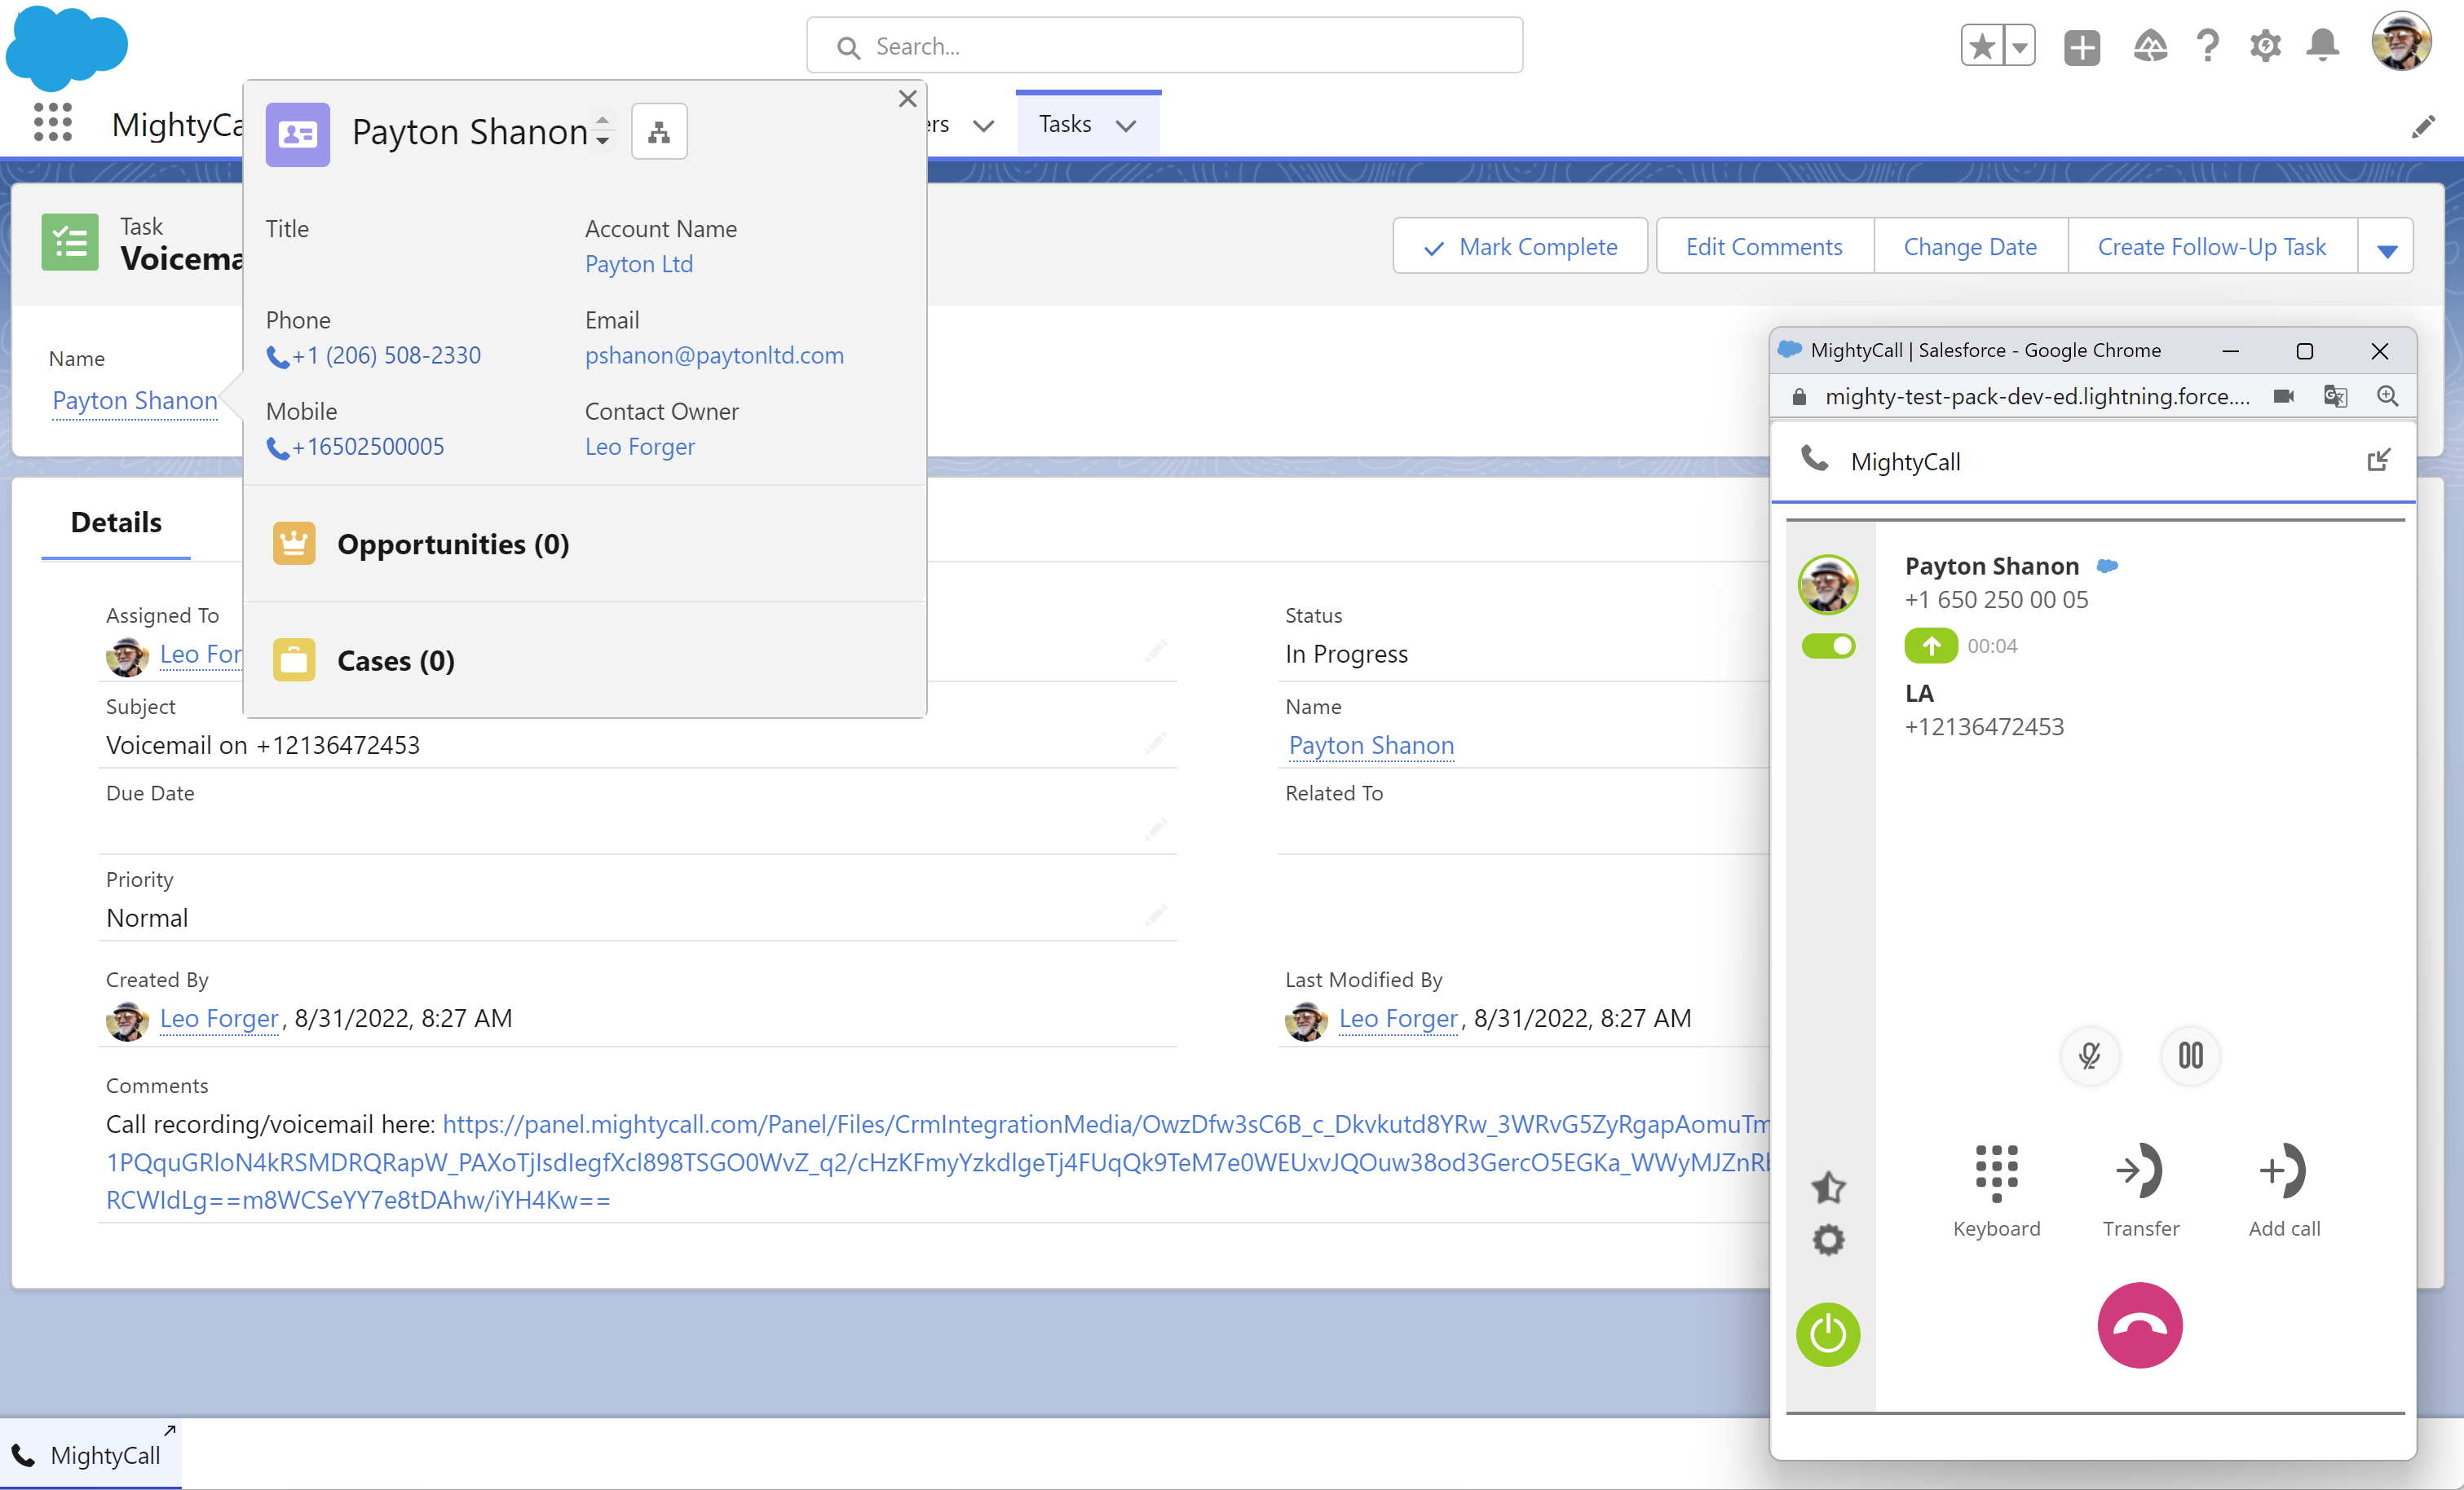Open the user profile avatar
The image size is (2464, 1490).
click(x=2402, y=42)
